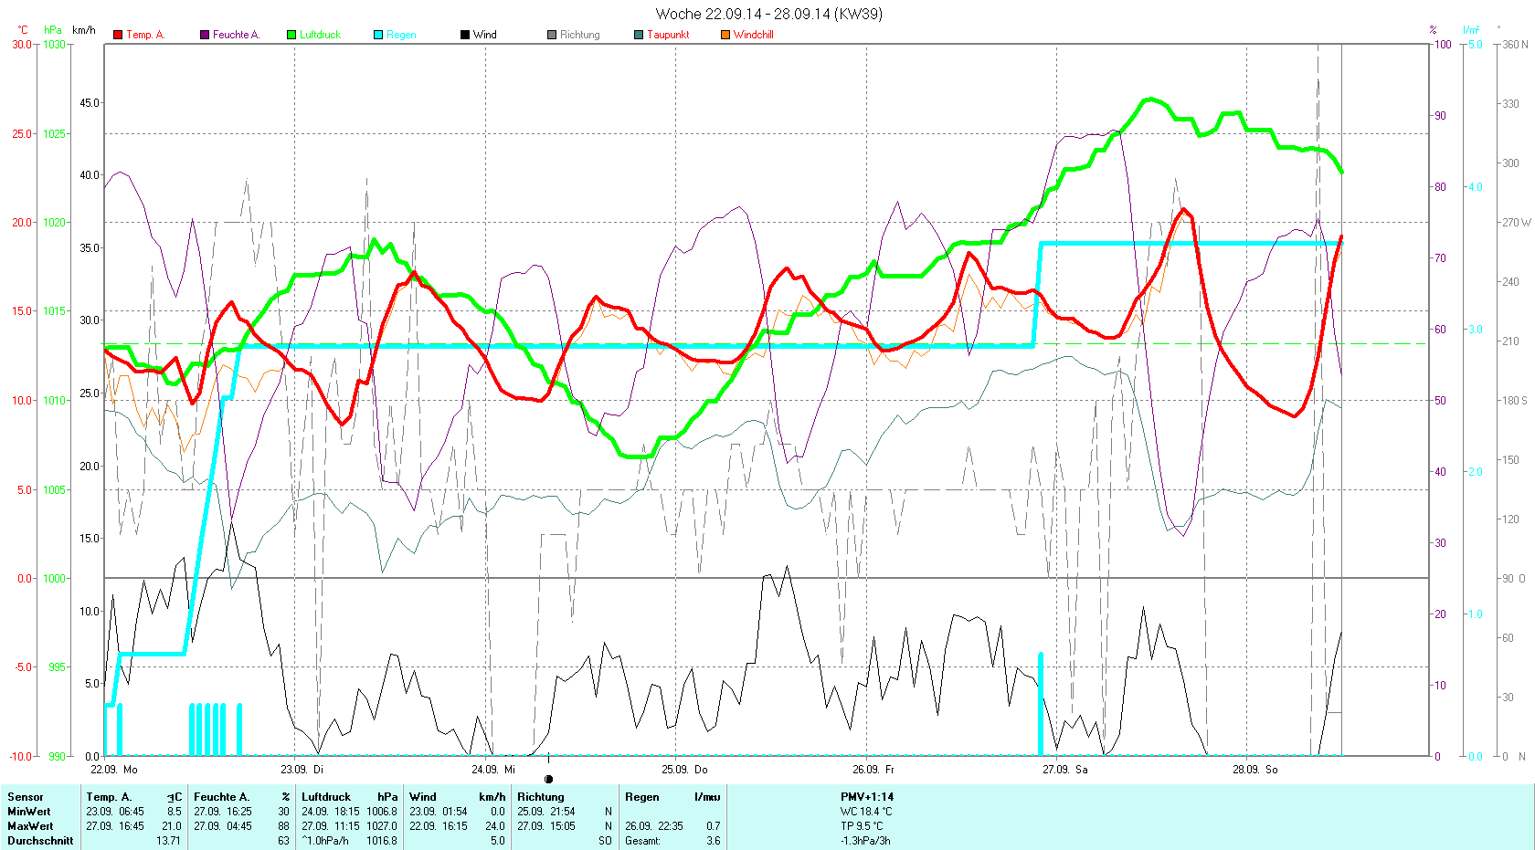1535x850 pixels.
Task: Select the "Temp. A." legend label
Action: point(145,35)
